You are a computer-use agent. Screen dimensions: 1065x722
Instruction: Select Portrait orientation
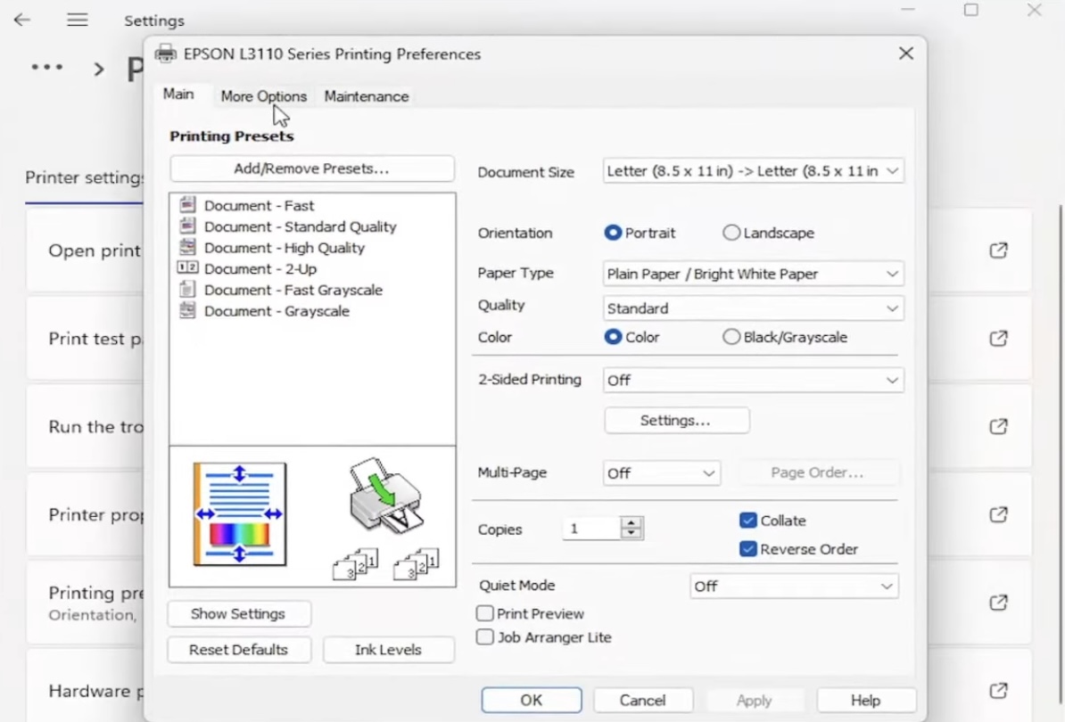point(613,233)
